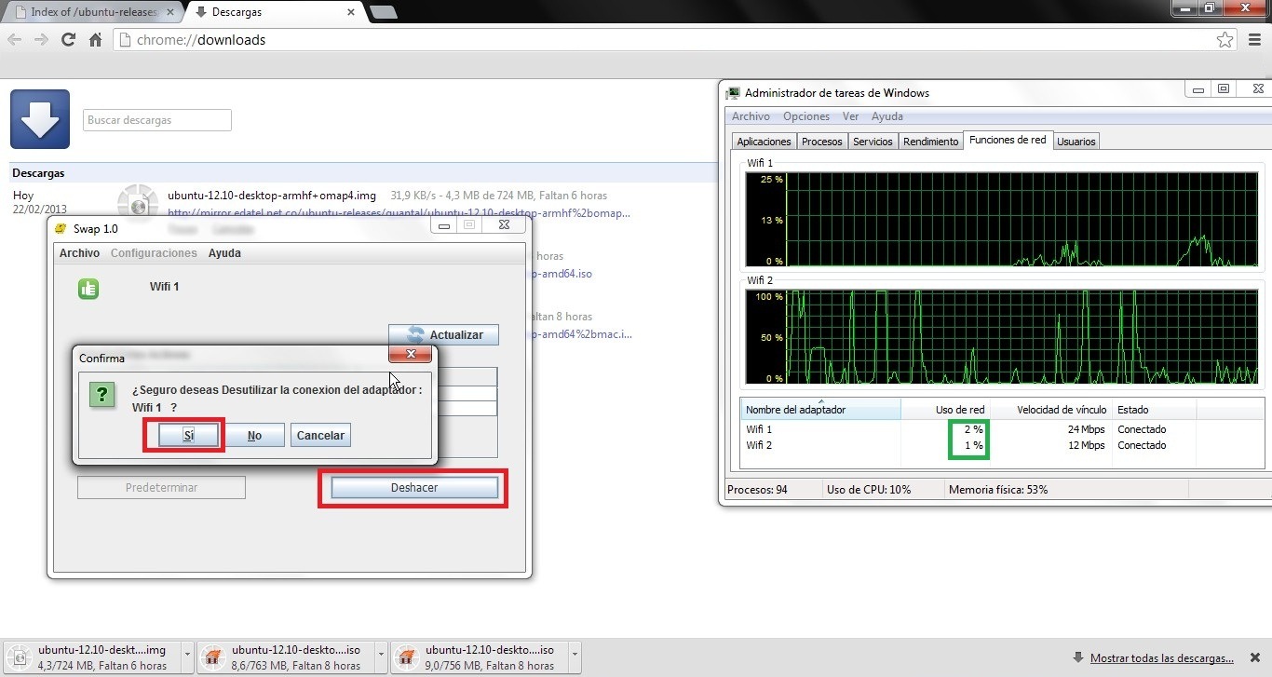Image resolution: width=1272 pixels, height=677 pixels.
Task: Open a new Chrome tab
Action: click(384, 13)
